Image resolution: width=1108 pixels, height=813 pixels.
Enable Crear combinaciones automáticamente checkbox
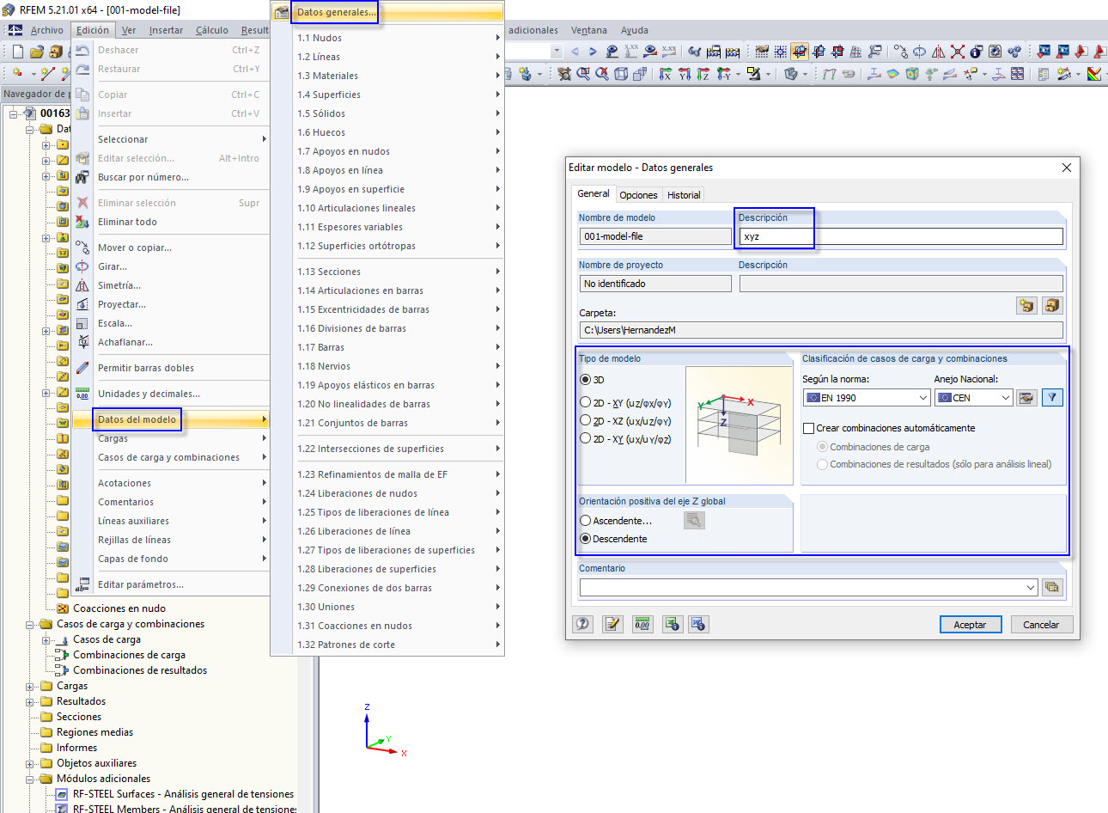[808, 428]
